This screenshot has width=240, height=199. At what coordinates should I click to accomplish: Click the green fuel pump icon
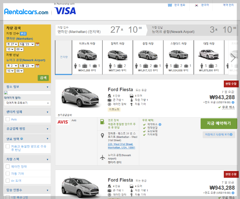(x=102, y=121)
